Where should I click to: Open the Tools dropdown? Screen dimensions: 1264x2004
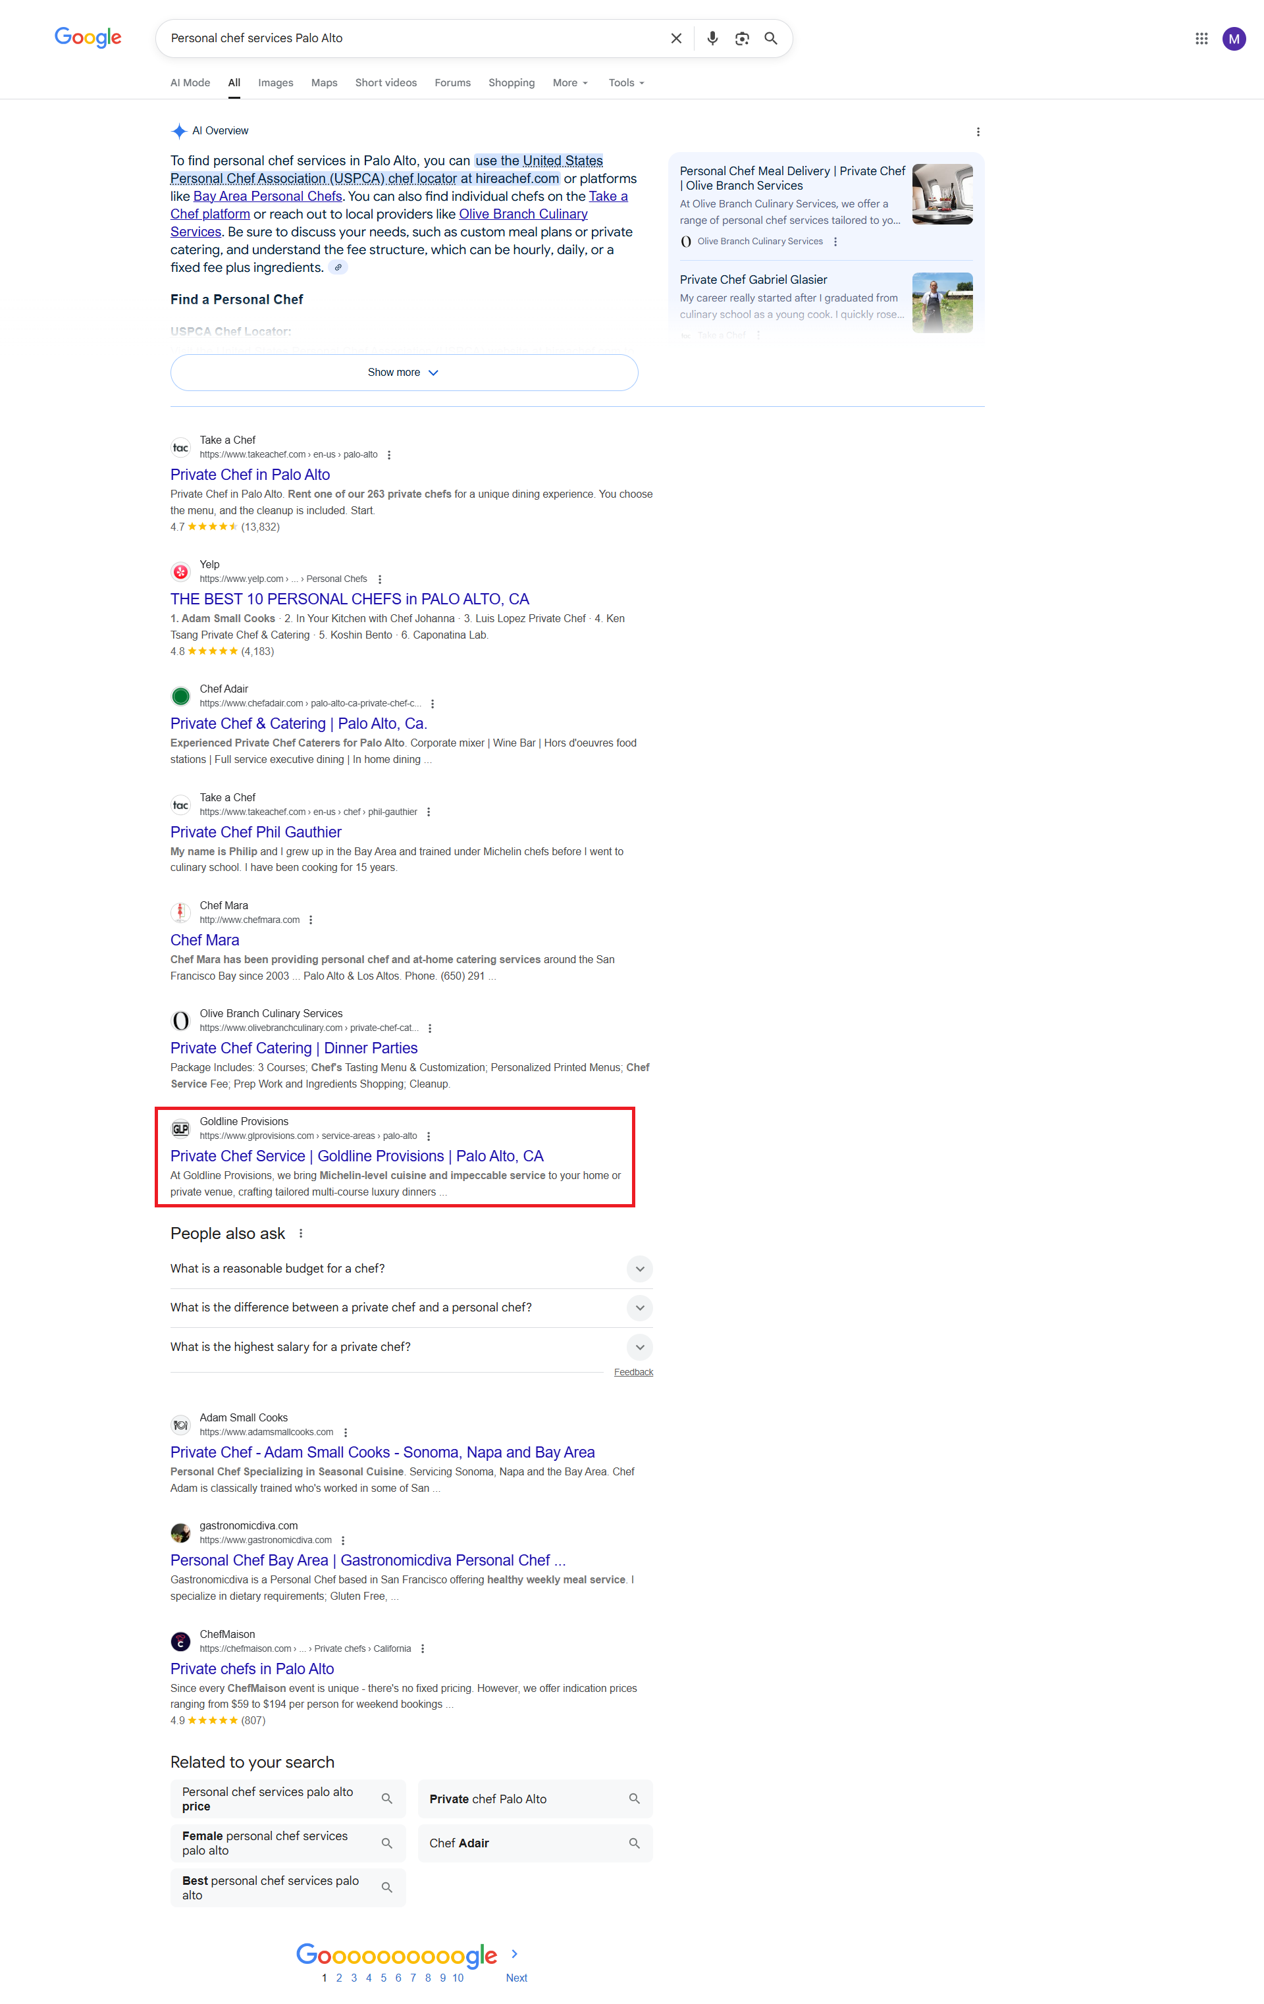pyautogui.click(x=626, y=82)
